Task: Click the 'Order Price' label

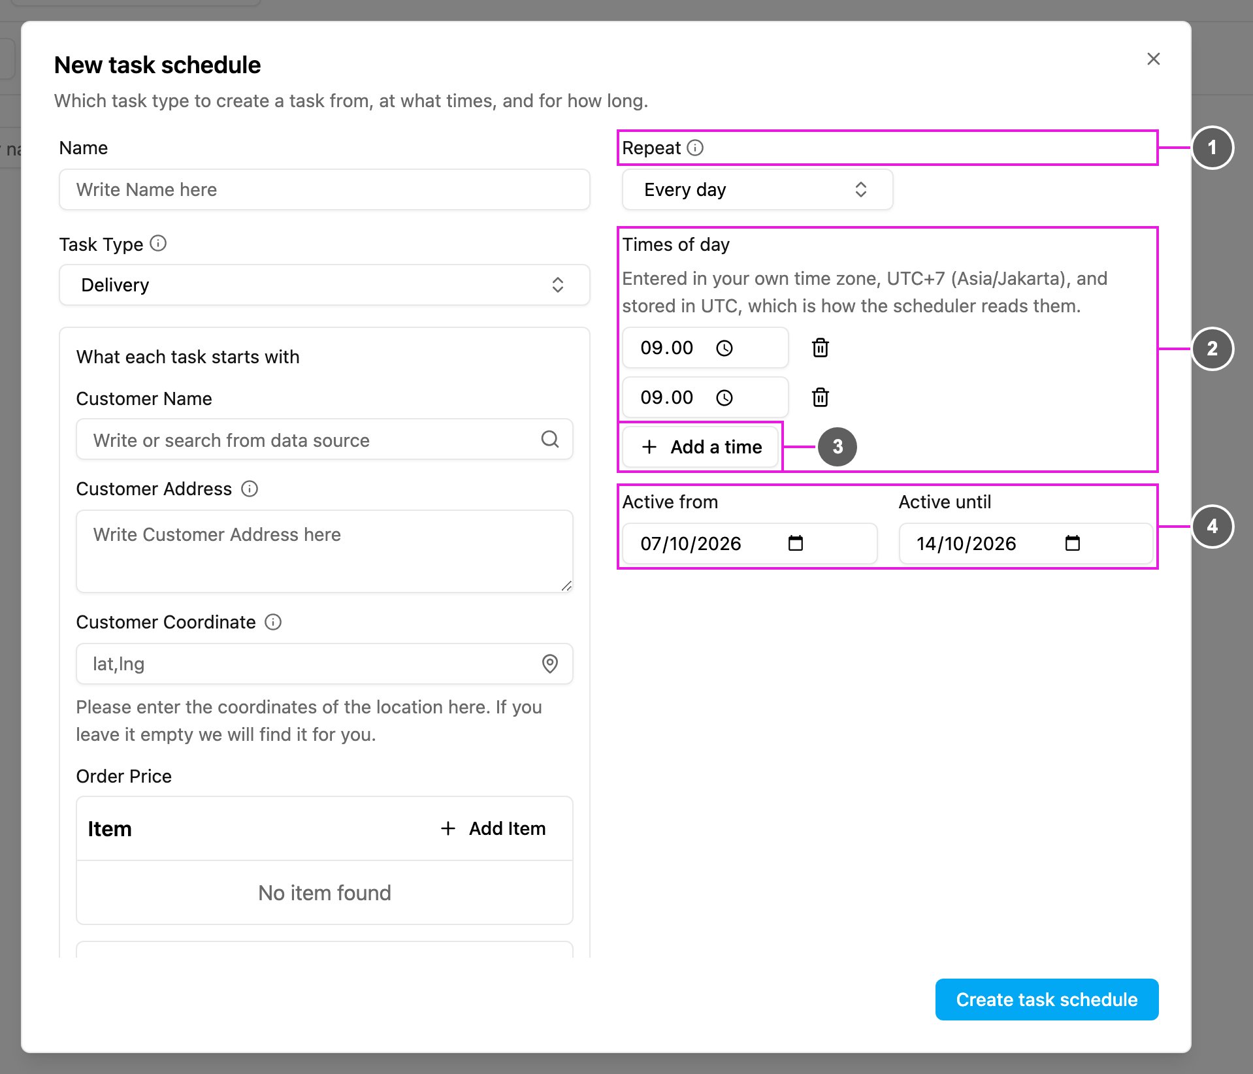Action: coord(124,776)
